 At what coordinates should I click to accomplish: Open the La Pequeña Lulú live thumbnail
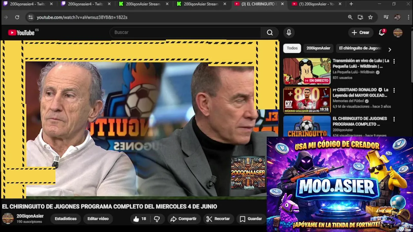[307, 71]
